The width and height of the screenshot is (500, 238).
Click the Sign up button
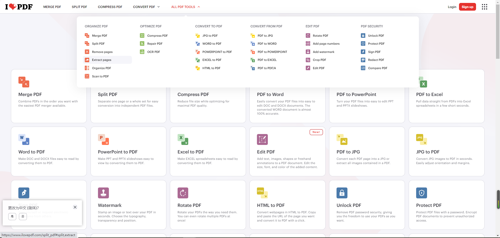pos(467,7)
